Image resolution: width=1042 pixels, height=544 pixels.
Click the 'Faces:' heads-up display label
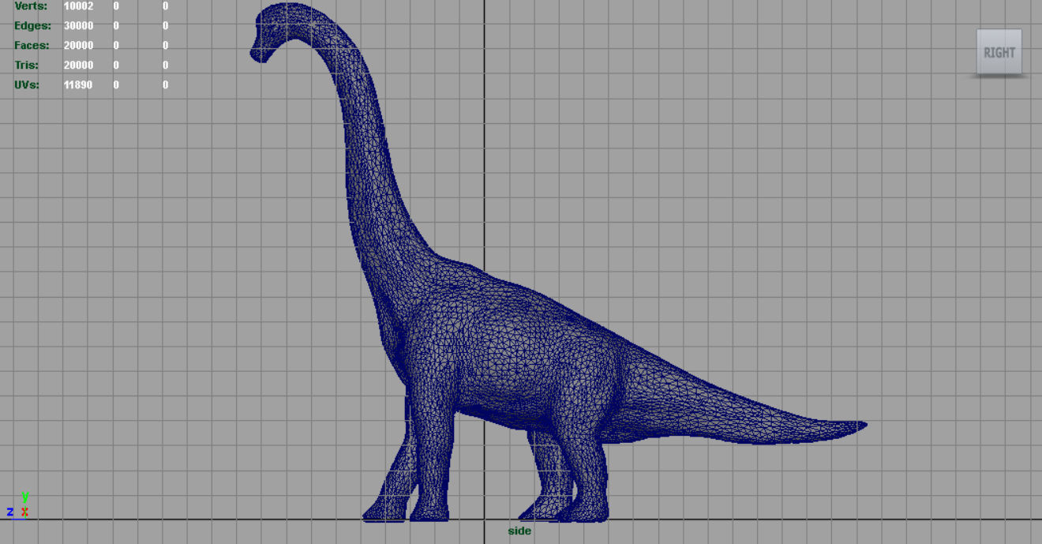(x=32, y=46)
